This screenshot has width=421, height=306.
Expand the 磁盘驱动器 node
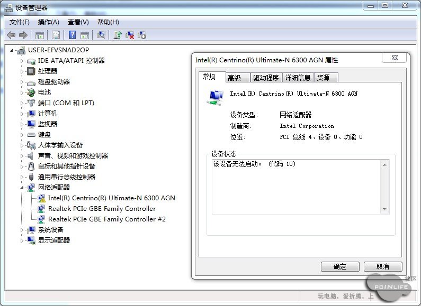pyautogui.click(x=22, y=82)
